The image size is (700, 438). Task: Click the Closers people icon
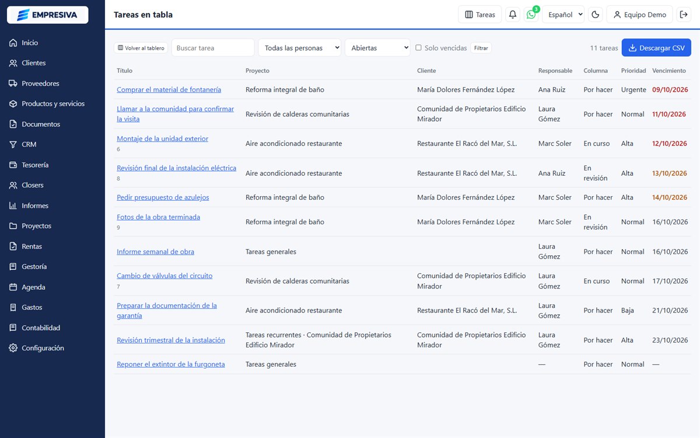click(x=13, y=185)
